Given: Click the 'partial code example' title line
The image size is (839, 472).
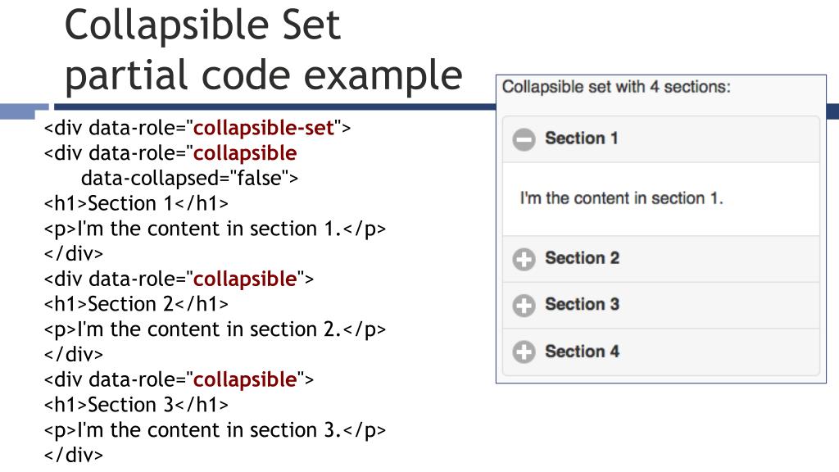Looking at the screenshot, I should point(263,75).
